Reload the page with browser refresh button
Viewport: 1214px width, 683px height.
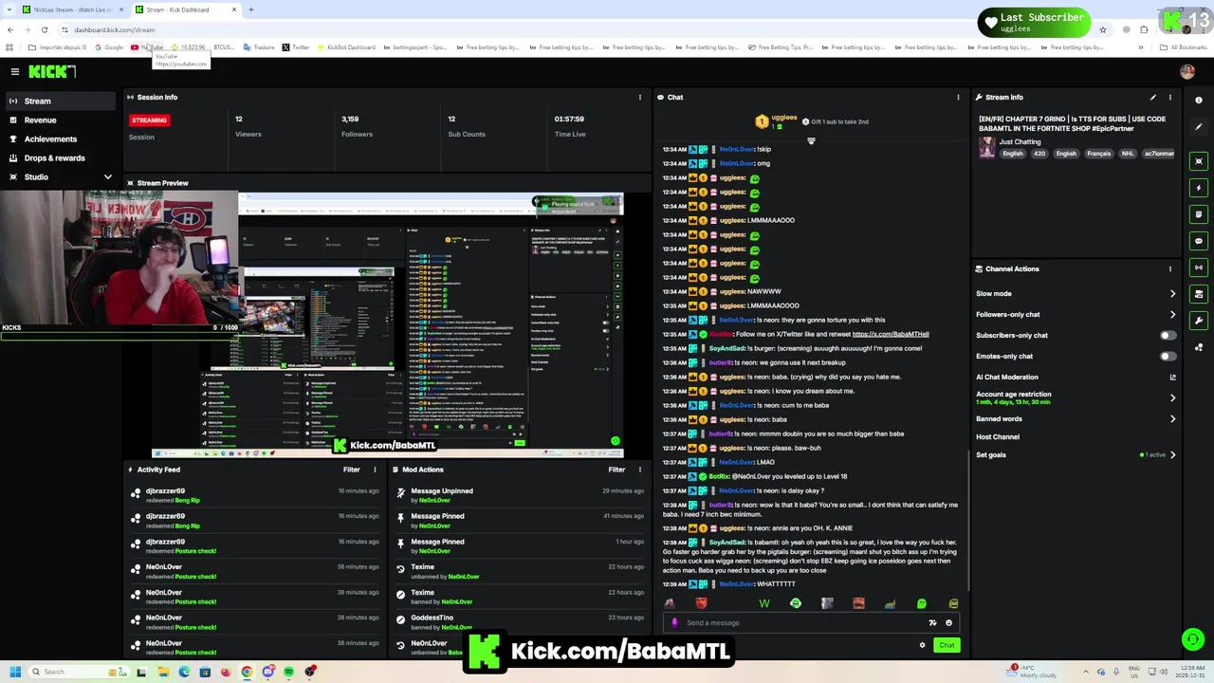(44, 29)
